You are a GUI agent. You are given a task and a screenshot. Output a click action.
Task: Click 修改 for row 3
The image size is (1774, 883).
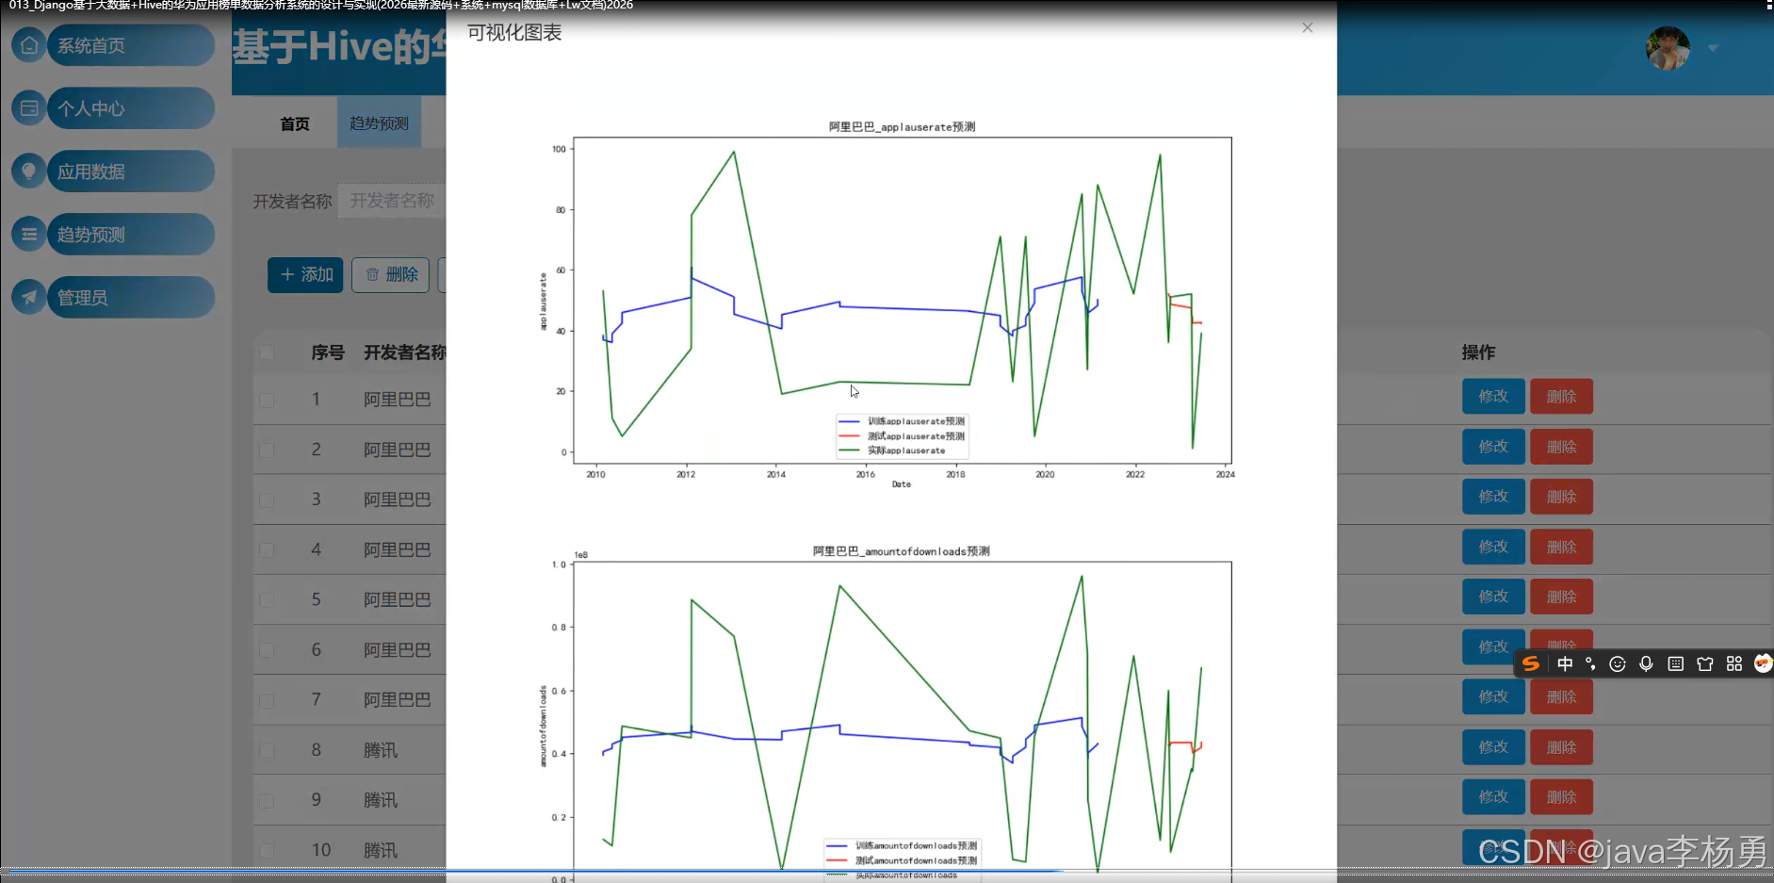[1493, 497]
